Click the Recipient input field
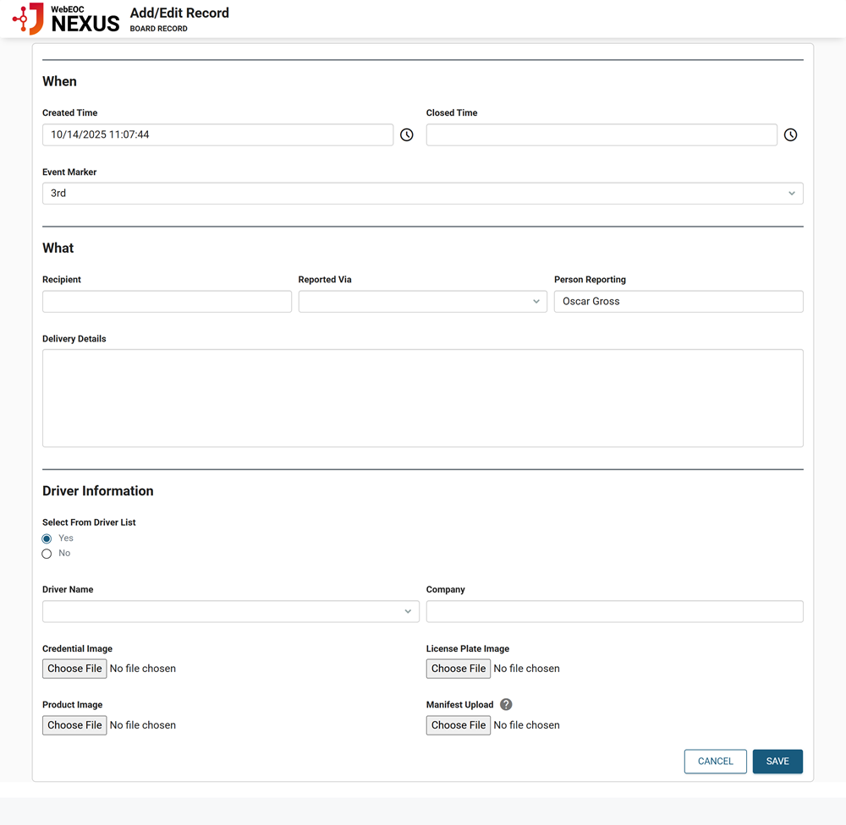846x825 pixels. pyautogui.click(x=167, y=301)
